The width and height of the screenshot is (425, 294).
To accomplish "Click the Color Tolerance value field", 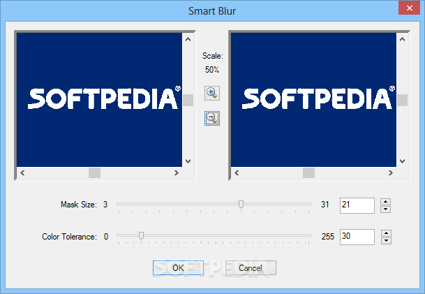I will point(357,237).
